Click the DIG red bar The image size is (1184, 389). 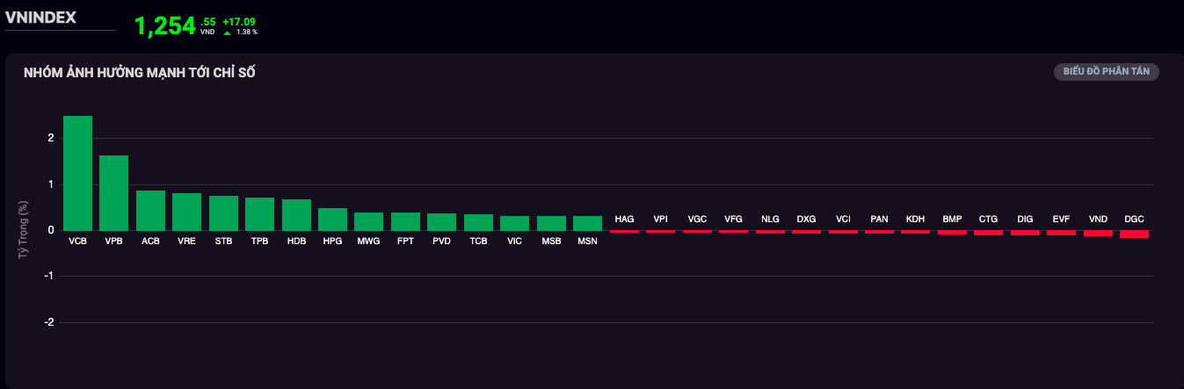(x=1025, y=233)
